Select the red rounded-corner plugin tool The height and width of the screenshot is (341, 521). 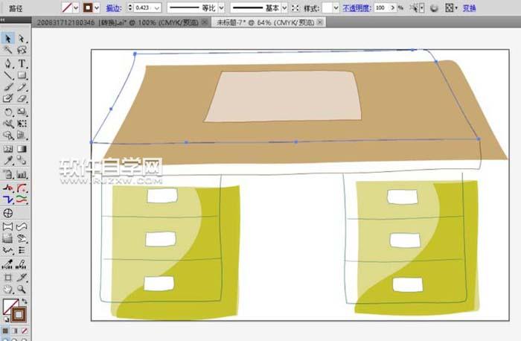coord(22,188)
